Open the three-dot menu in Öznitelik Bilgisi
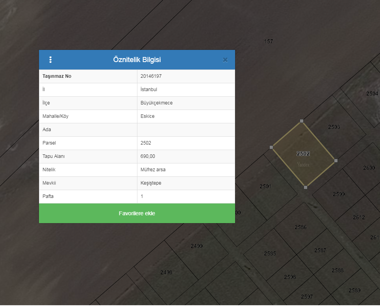 pyautogui.click(x=50, y=60)
